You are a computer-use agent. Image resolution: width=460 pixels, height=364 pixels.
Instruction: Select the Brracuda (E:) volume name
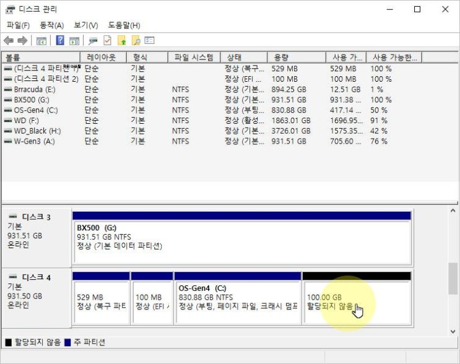[35, 90]
